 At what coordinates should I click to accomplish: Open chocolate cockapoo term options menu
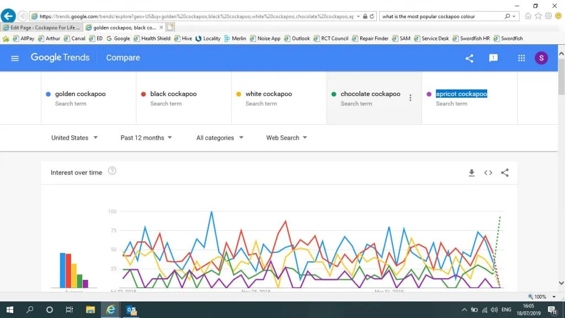410,98
